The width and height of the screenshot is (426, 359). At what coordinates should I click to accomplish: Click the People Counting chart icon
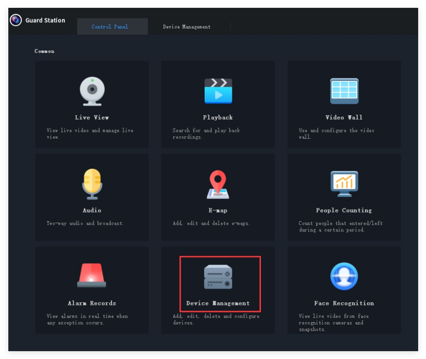click(x=344, y=184)
